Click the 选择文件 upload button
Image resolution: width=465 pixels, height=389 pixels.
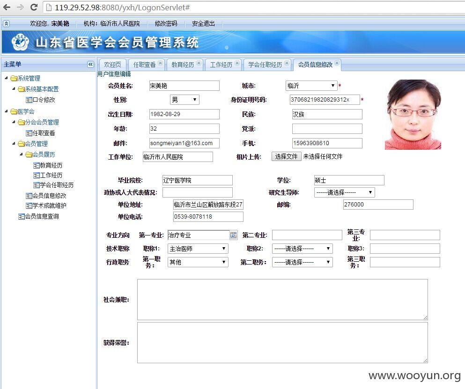click(x=287, y=156)
